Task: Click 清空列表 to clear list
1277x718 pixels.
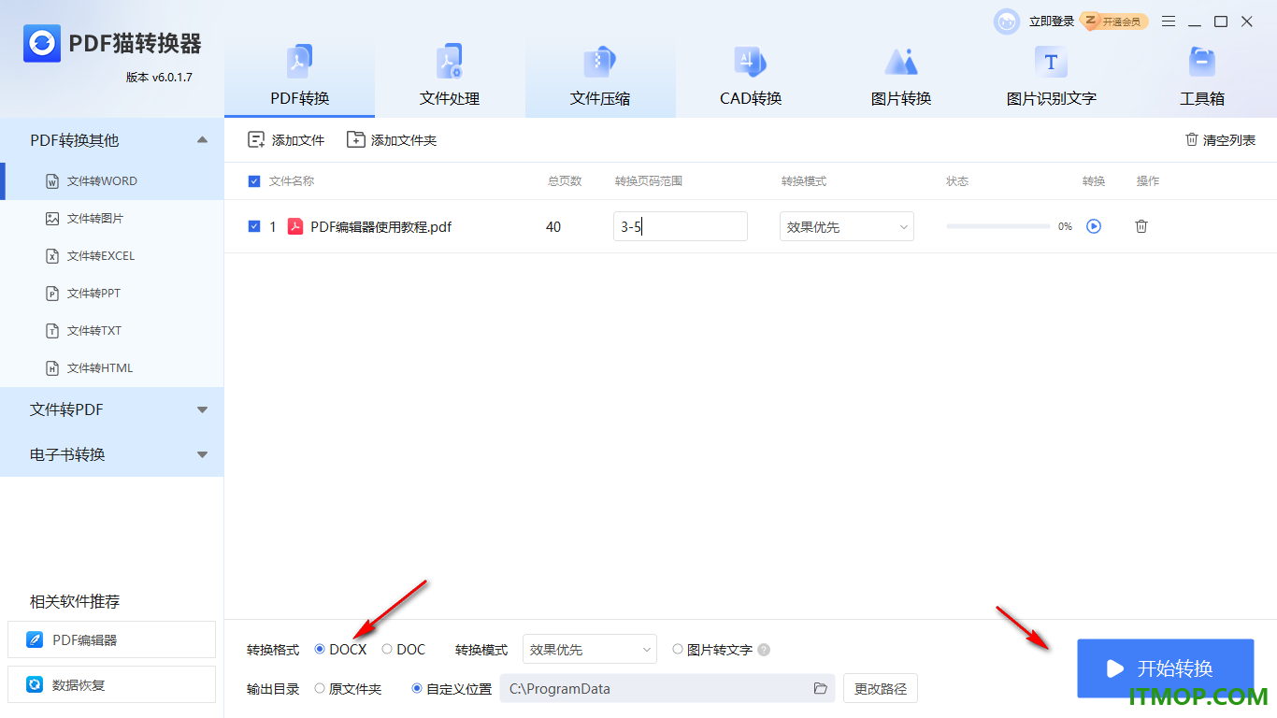Action: 1221,140
